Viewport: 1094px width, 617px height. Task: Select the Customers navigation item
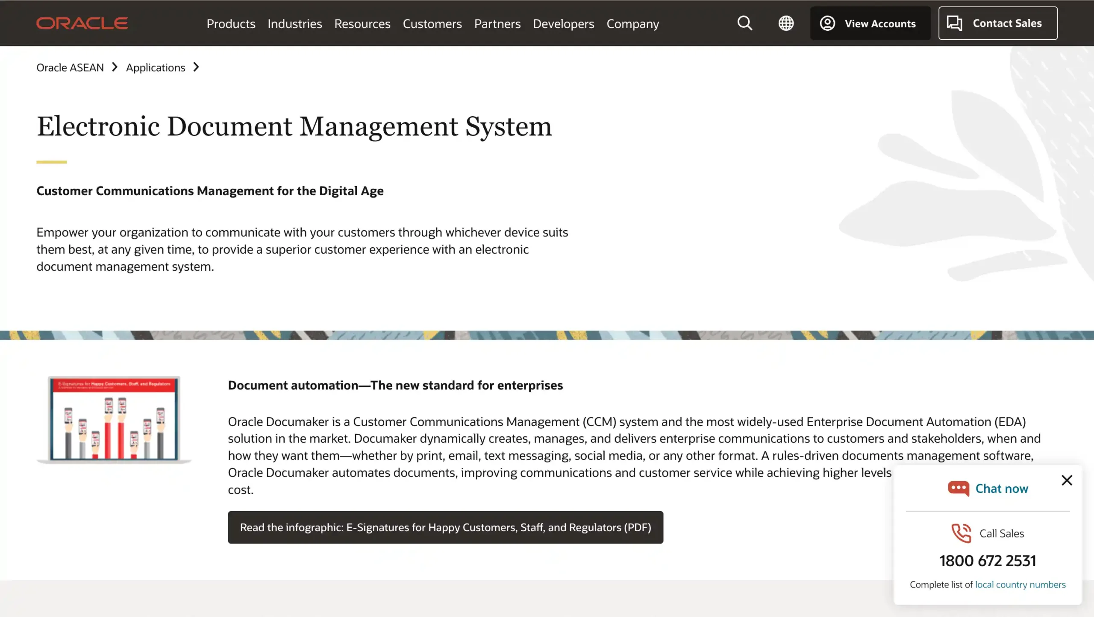point(432,24)
